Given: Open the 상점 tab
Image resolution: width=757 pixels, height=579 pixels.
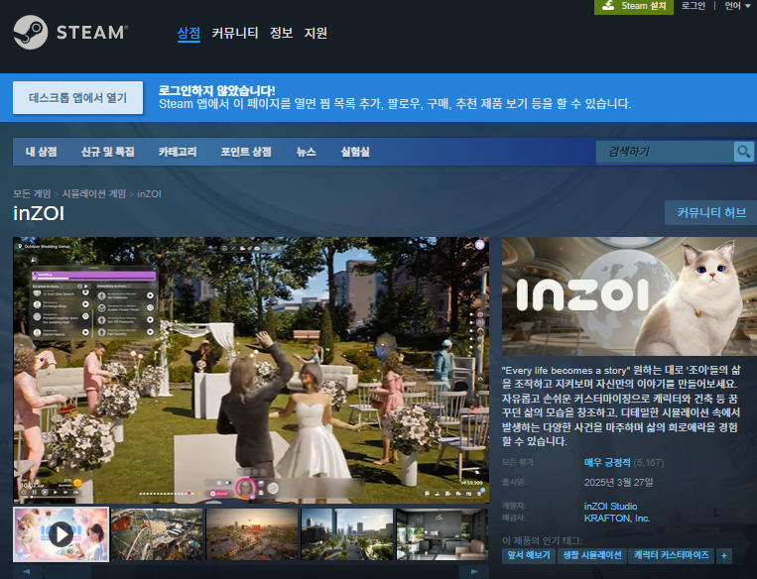Looking at the screenshot, I should (189, 33).
